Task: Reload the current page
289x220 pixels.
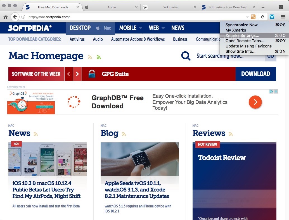Action: (x=263, y=17)
